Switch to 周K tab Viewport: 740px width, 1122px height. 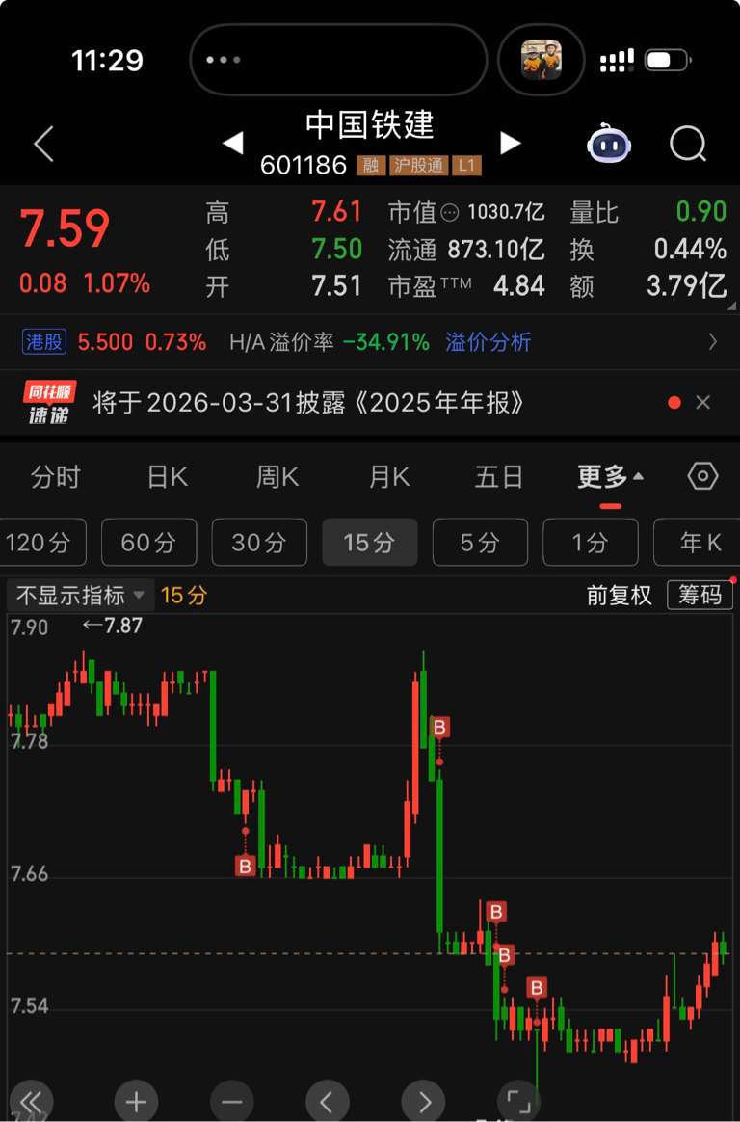[x=277, y=476]
